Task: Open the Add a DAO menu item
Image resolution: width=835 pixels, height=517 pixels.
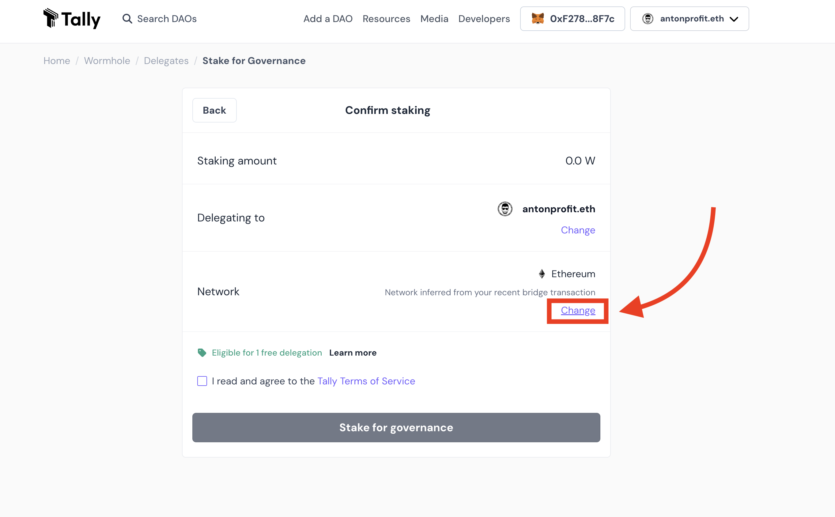Action: click(328, 19)
